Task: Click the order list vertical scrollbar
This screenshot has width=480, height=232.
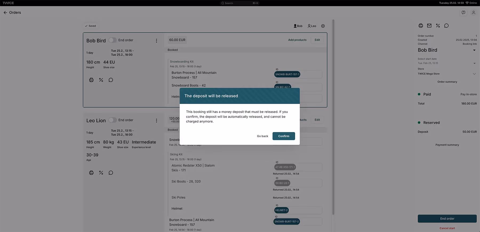Action: [333, 117]
